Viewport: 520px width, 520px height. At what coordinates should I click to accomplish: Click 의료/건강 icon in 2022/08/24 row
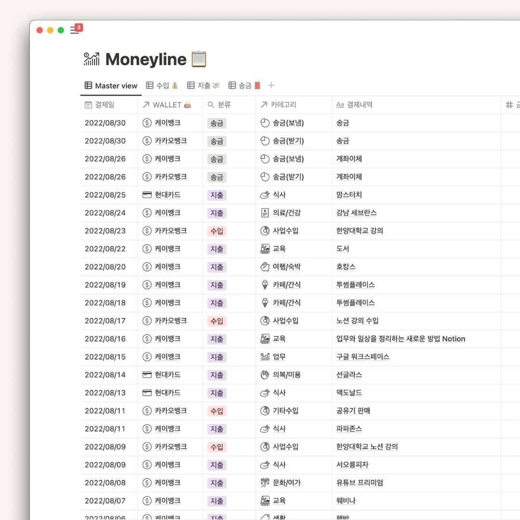(265, 213)
